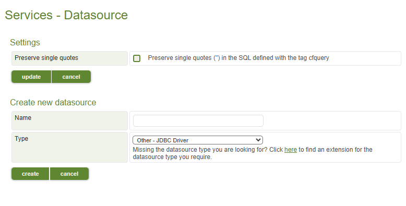Focus the datasource Name input field
This screenshot has width=406, height=206.
coord(198,121)
